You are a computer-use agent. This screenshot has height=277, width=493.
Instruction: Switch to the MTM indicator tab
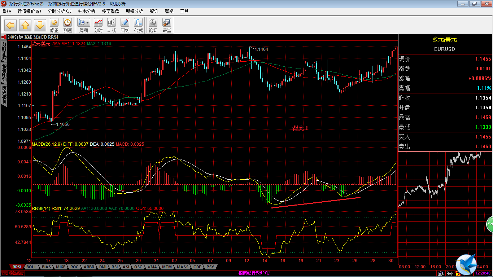click(x=167, y=267)
